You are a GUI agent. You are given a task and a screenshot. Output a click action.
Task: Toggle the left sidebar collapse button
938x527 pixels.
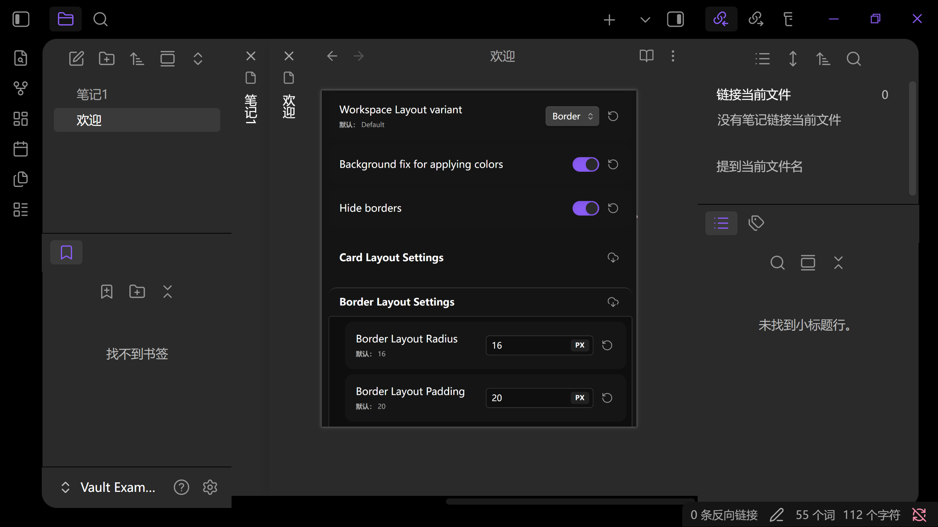(x=21, y=19)
